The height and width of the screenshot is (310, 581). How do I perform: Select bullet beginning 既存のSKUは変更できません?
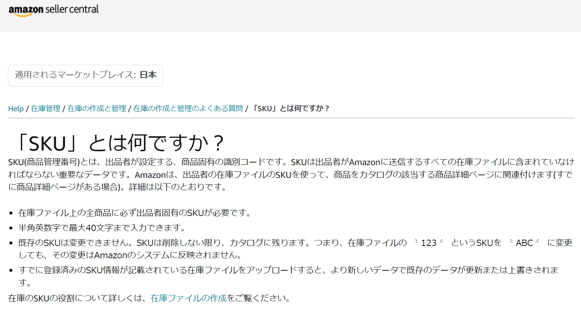click(x=296, y=249)
